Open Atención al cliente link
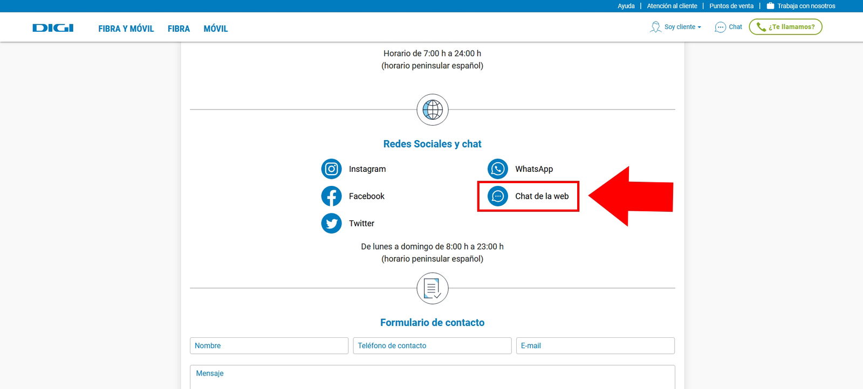Screen dimensions: 863x389 (672, 6)
